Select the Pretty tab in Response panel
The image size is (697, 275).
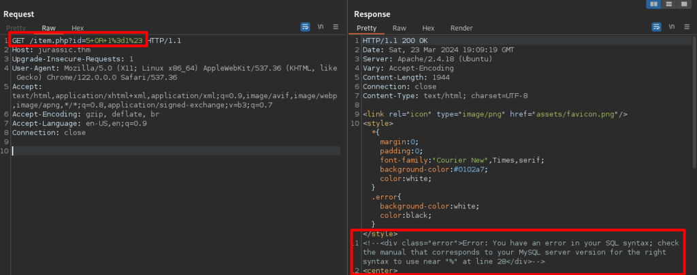pyautogui.click(x=366, y=28)
